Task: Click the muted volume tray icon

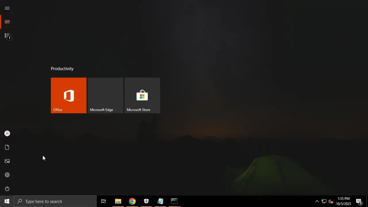Action: (331, 201)
